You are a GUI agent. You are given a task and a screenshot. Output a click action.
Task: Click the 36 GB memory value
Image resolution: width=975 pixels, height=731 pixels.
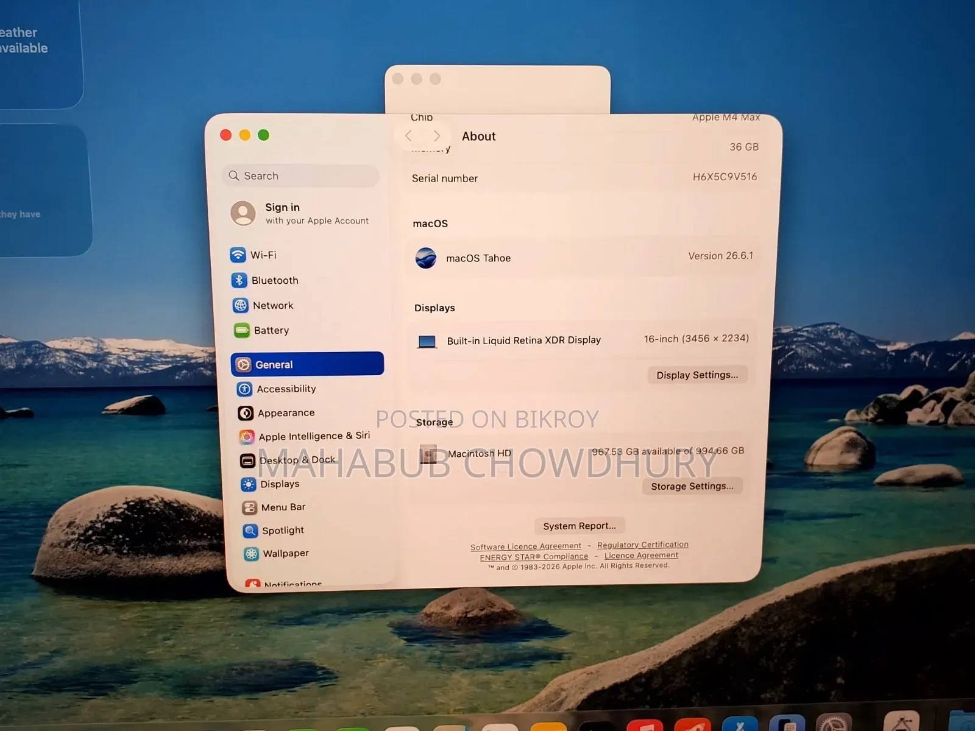[x=744, y=147]
